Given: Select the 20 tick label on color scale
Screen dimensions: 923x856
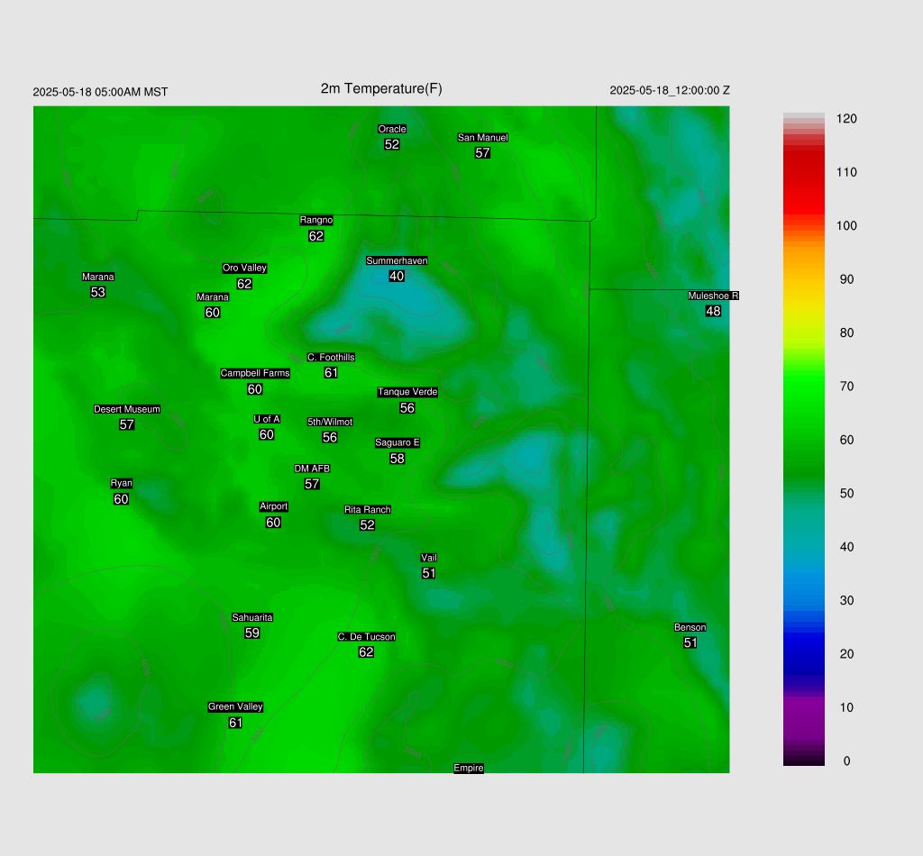Looking at the screenshot, I should click(846, 654).
